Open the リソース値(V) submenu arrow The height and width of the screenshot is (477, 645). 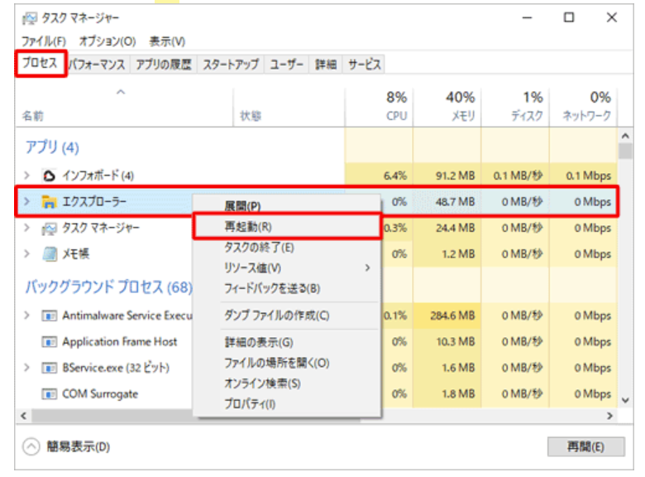point(367,268)
